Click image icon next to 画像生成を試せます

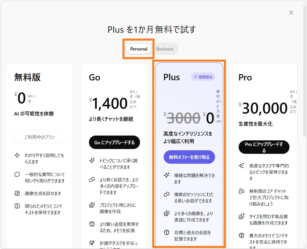click(x=17, y=193)
